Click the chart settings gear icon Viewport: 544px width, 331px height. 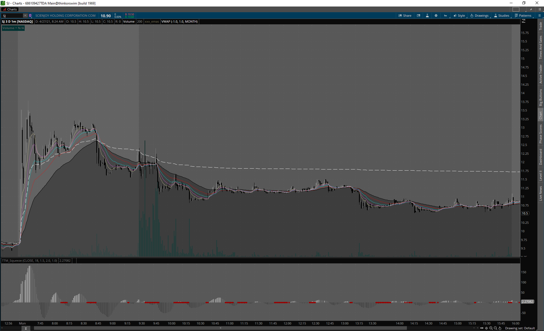[436, 16]
